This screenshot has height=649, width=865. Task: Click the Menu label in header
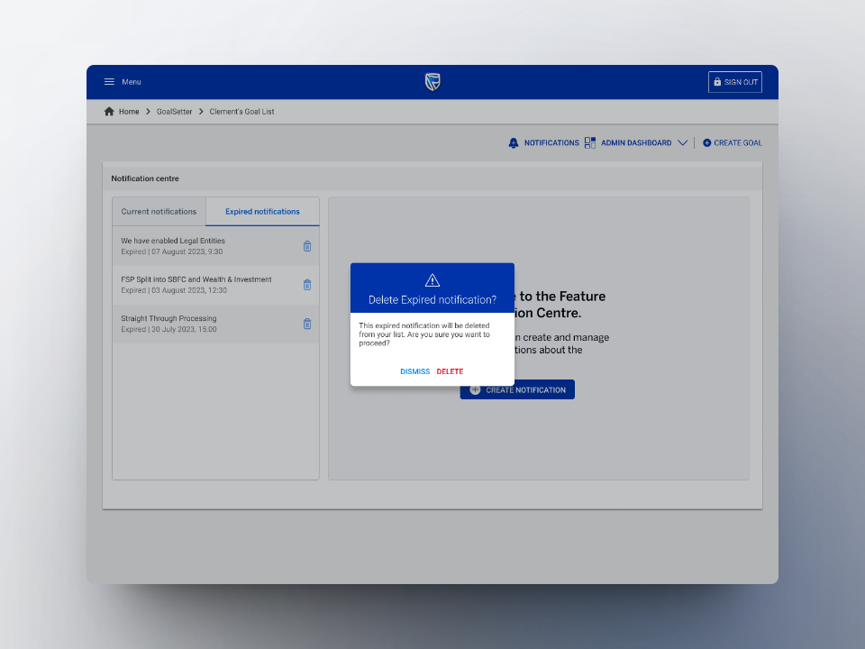pyautogui.click(x=132, y=82)
